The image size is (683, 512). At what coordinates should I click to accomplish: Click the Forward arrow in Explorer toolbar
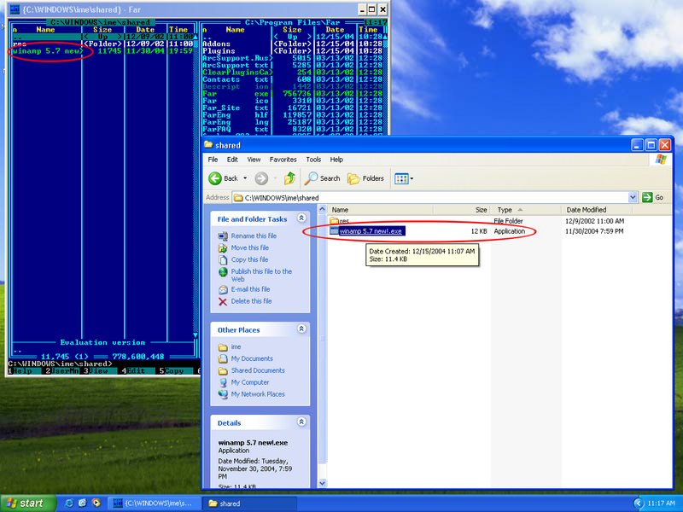261,178
